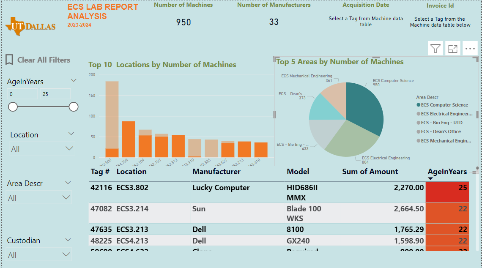Click the right AgeInYears slider handle
482x268 pixels.
(x=74, y=107)
